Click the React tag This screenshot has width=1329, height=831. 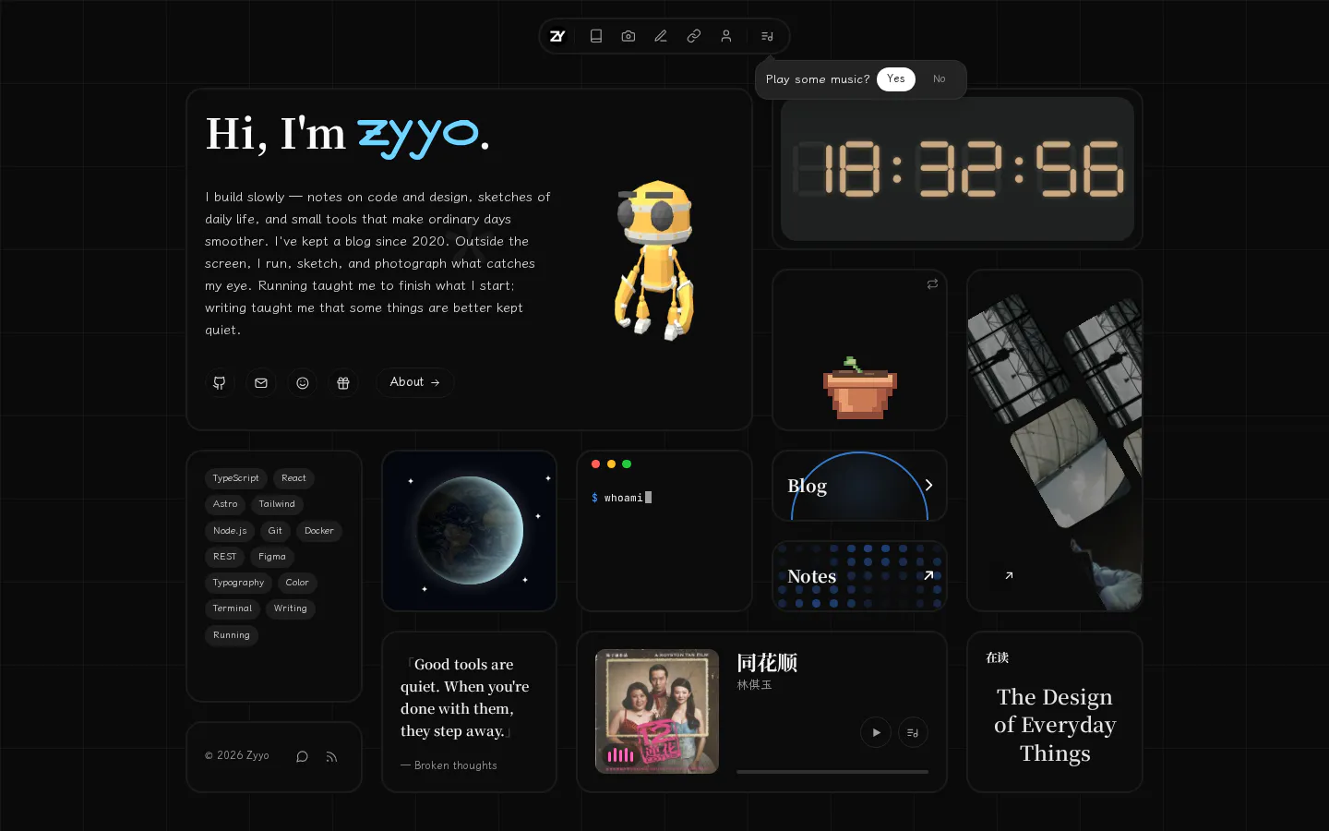pyautogui.click(x=293, y=478)
